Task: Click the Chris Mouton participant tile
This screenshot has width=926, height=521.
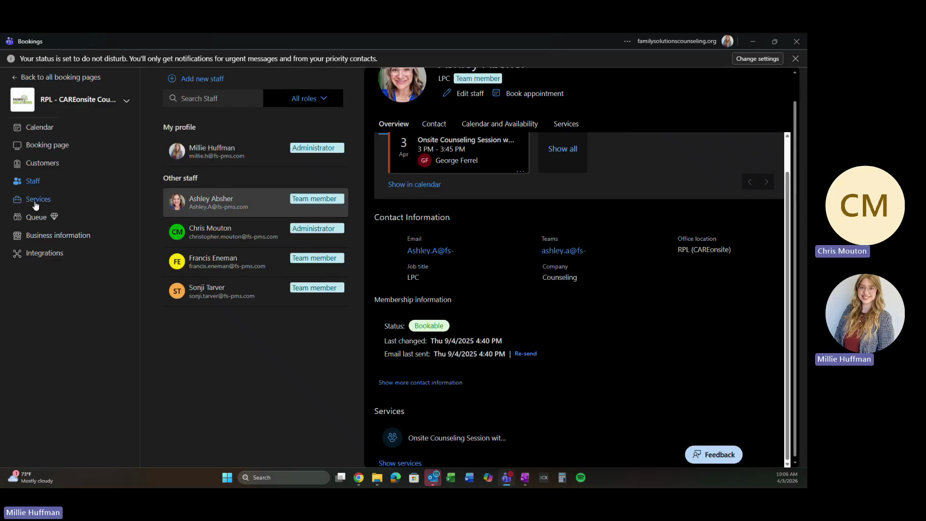Action: (x=865, y=206)
